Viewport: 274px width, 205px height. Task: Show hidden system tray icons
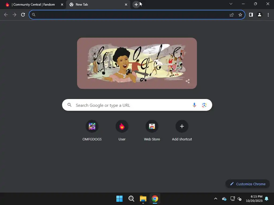click(216, 199)
